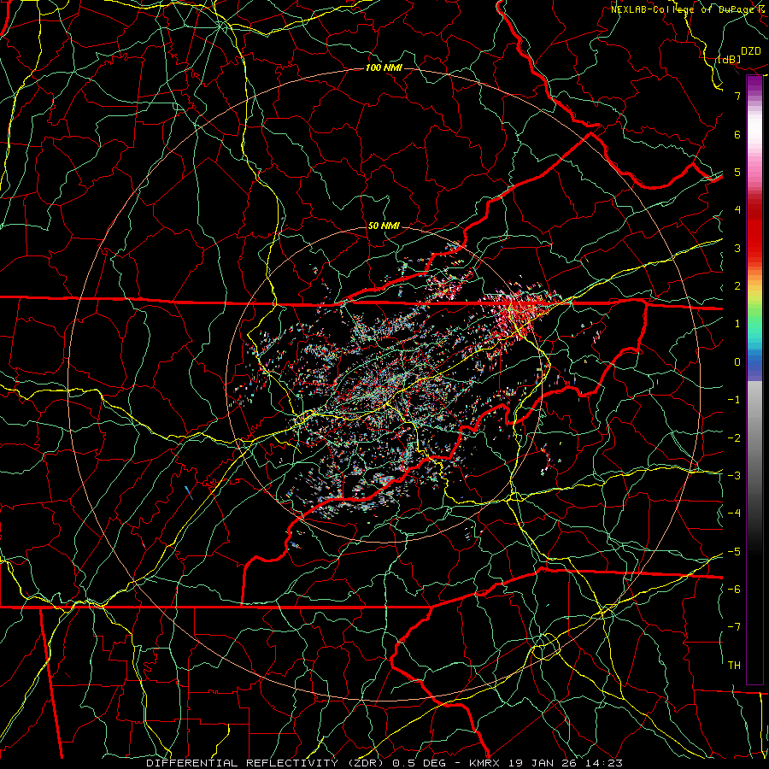The image size is (769, 769).
Task: Click the "-2" scale value
Action: [x=734, y=437]
